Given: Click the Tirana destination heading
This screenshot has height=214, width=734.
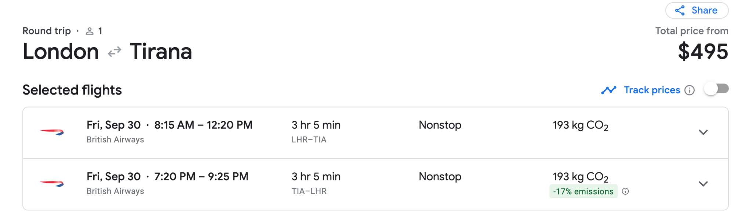Looking at the screenshot, I should click(161, 52).
